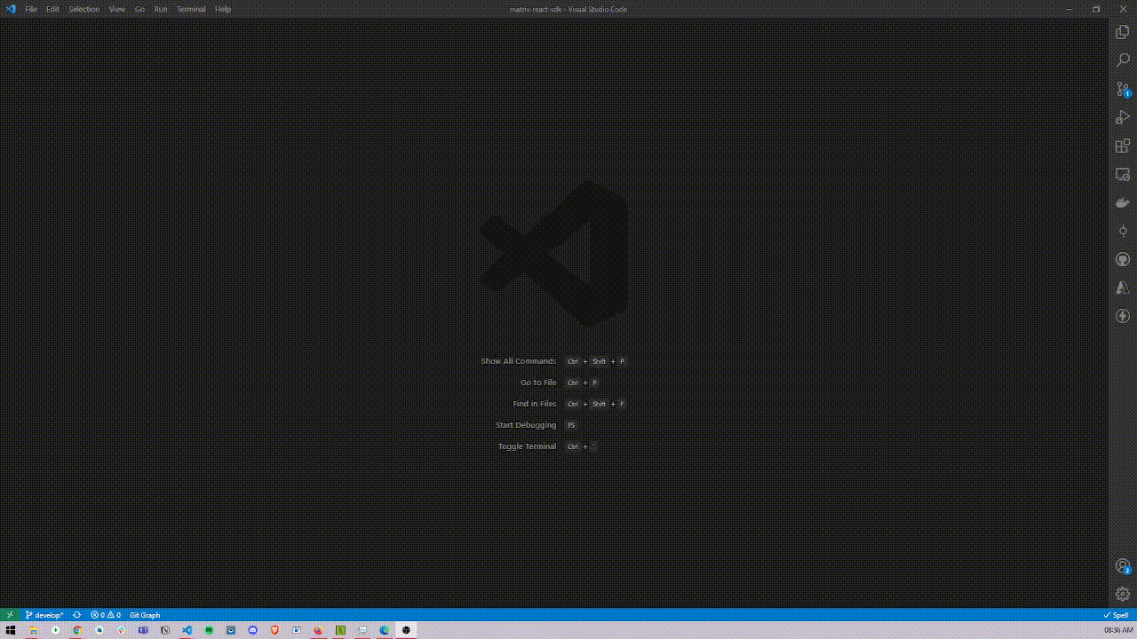Open the Git Graph commit icon view
The width and height of the screenshot is (1137, 639).
[x=1123, y=231]
